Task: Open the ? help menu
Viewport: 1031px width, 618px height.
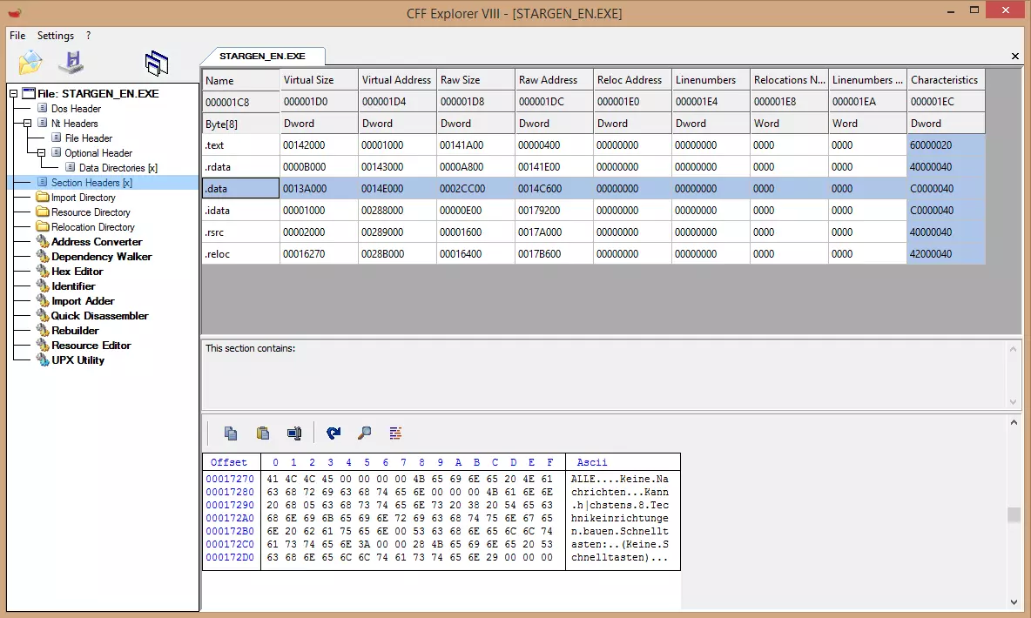Action: (88, 36)
